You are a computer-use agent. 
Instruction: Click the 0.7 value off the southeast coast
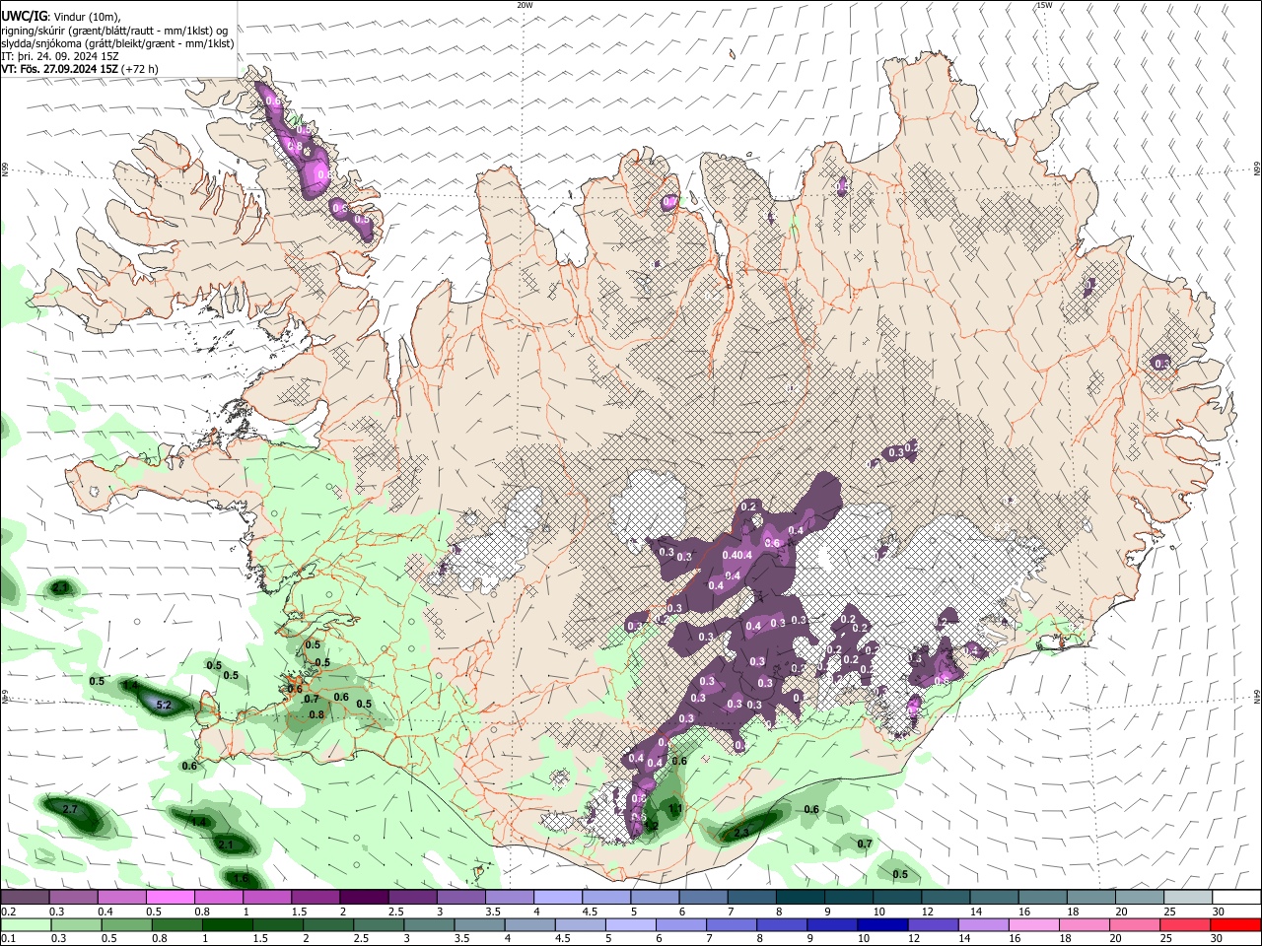[865, 844]
